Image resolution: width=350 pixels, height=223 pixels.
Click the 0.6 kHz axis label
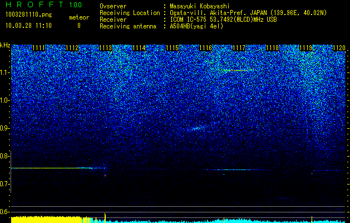4,212
